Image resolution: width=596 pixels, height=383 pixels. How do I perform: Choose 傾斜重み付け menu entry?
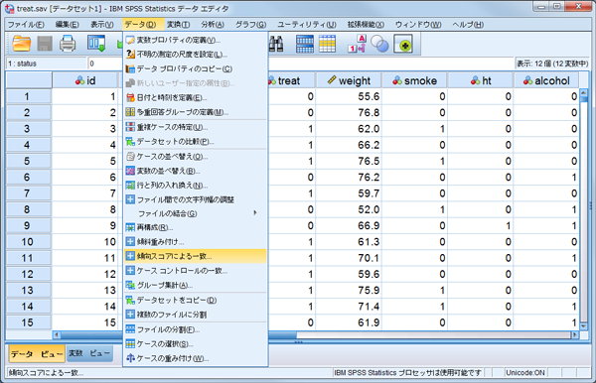196,242
